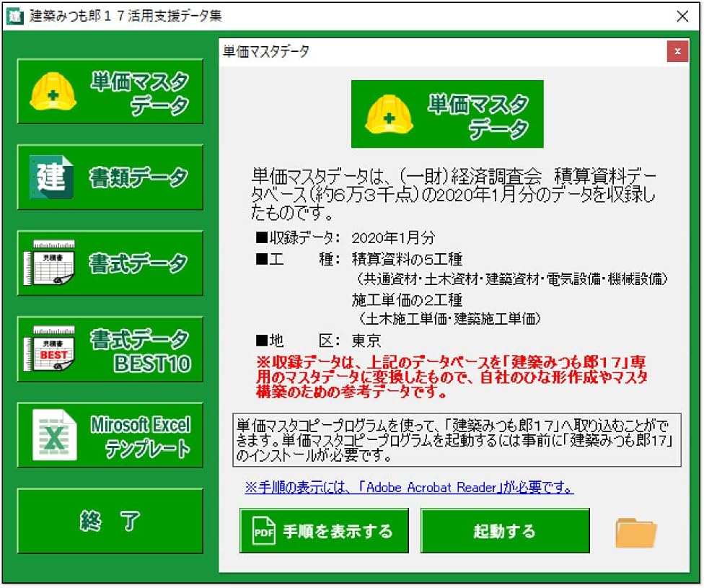This screenshot has height=588, width=704.
Task: Click the Adobe Acrobat Reader requirement link
Action: click(409, 488)
